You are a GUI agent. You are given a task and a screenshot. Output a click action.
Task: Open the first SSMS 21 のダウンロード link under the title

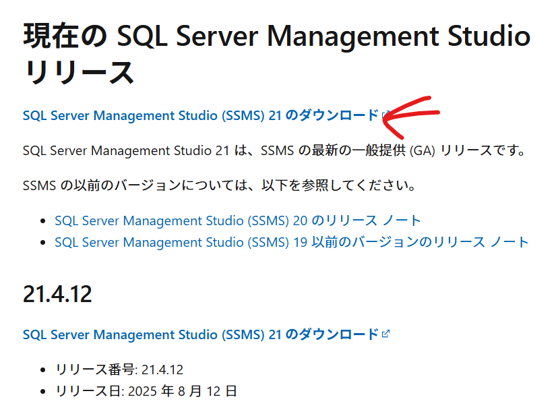(200, 115)
